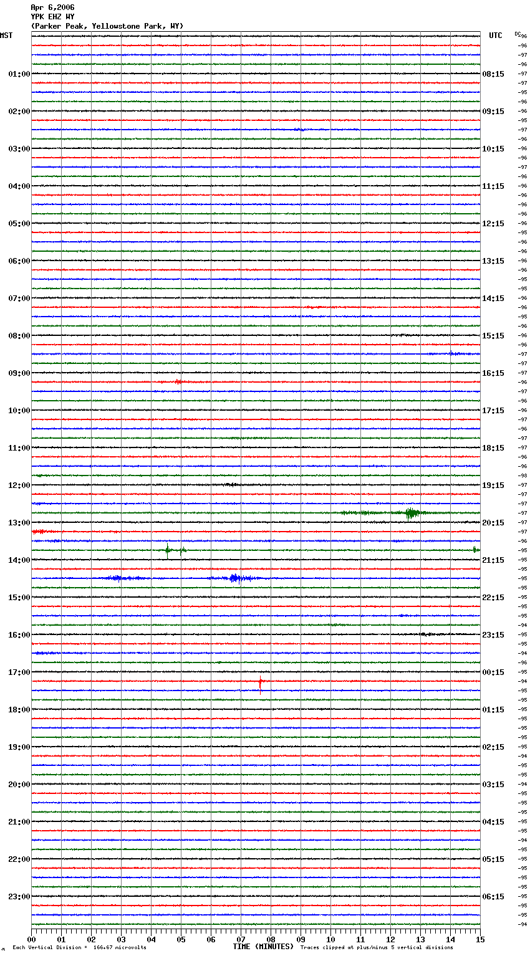Click the "07:00" MST time label
530x956 pixels.
[19, 299]
